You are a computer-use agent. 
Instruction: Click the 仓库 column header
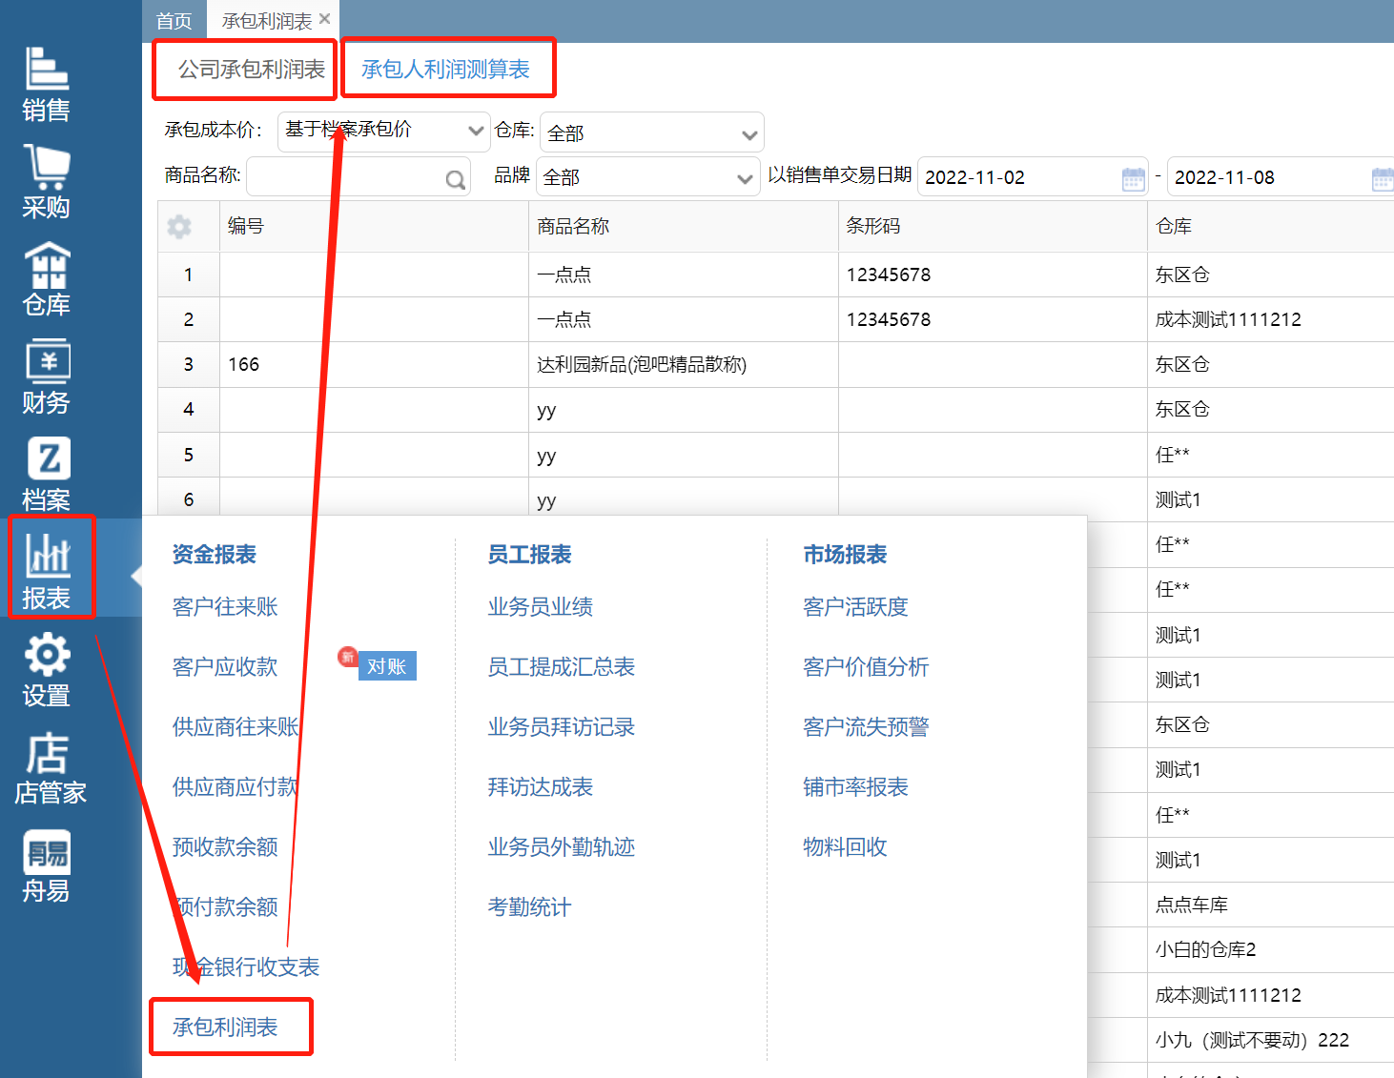[1271, 226]
